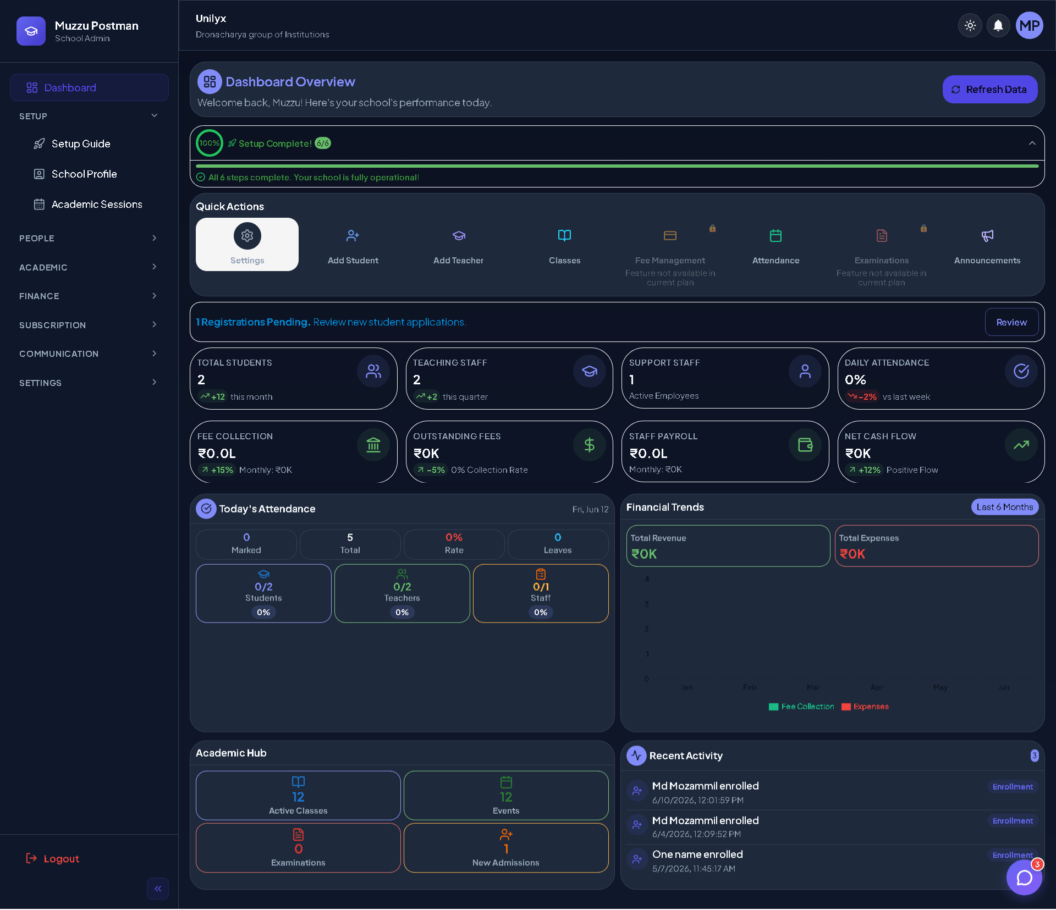Expand the COMMUNICATION sidebar section
1056x910 pixels.
(89, 354)
